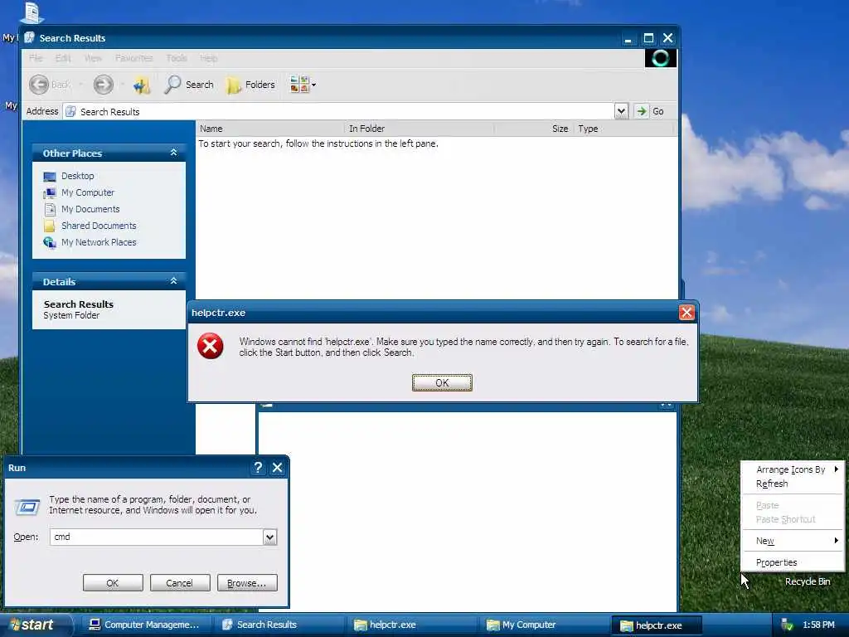Expand the Address bar dropdown arrow
This screenshot has width=849, height=637.
[621, 112]
